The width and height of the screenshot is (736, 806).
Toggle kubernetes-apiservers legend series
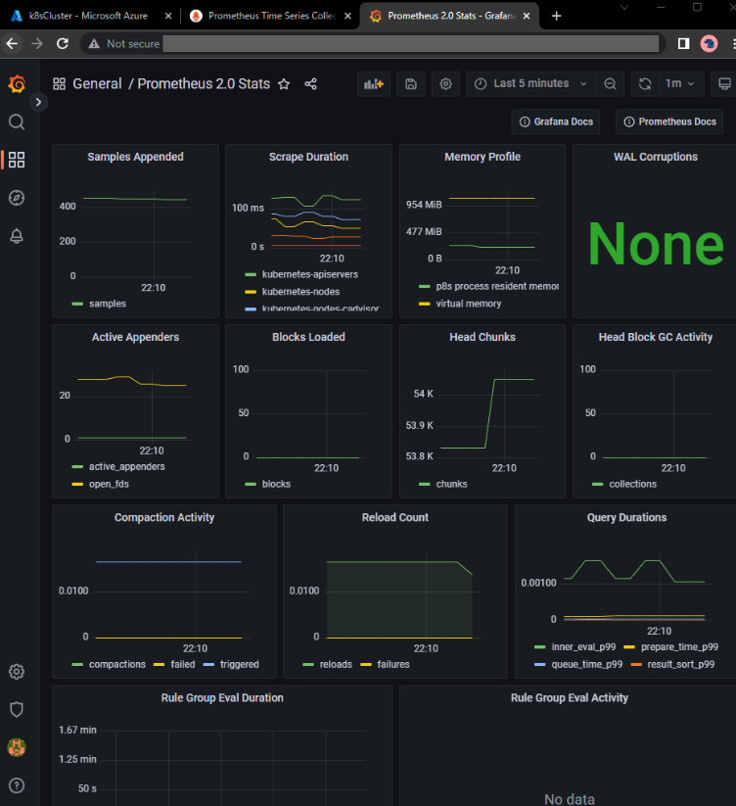pos(309,274)
